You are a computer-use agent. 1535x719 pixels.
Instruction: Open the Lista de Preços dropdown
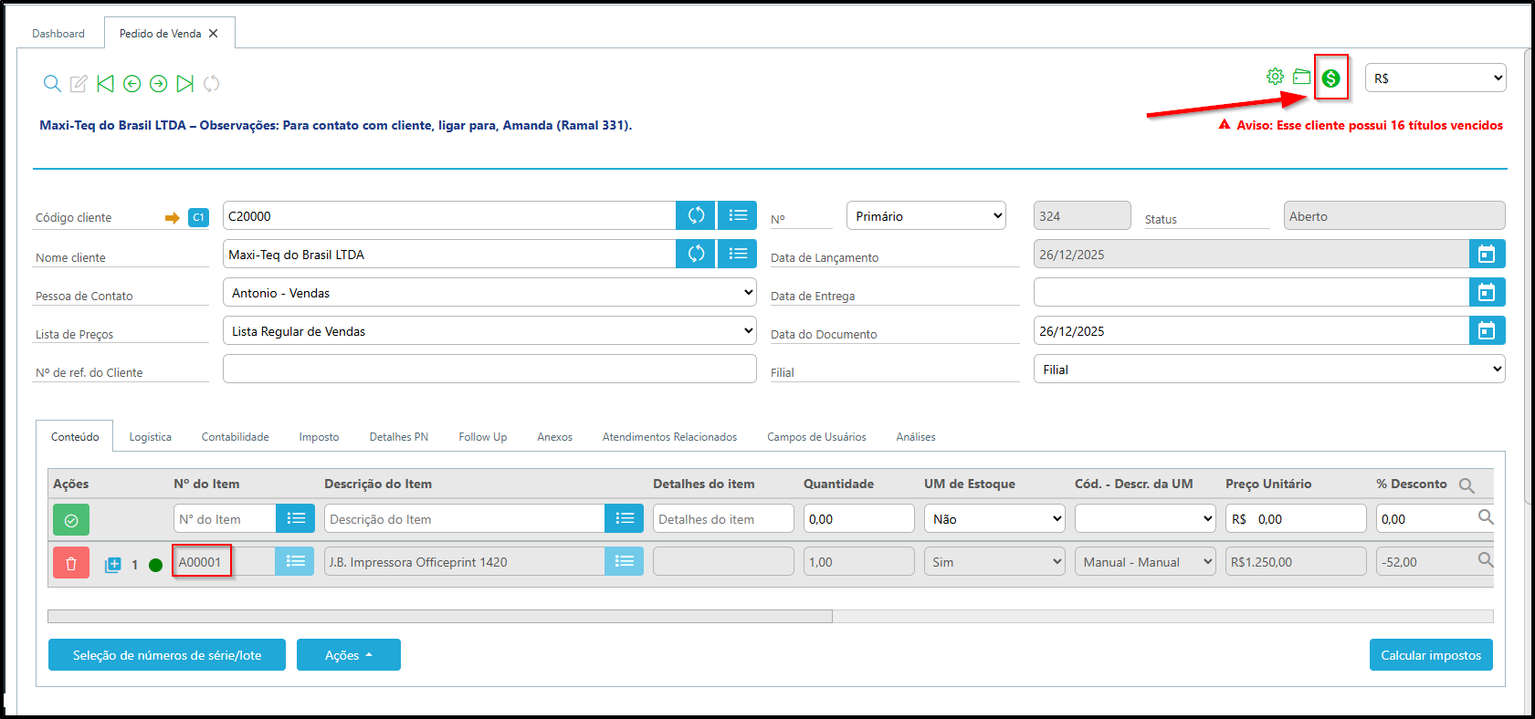click(x=489, y=331)
